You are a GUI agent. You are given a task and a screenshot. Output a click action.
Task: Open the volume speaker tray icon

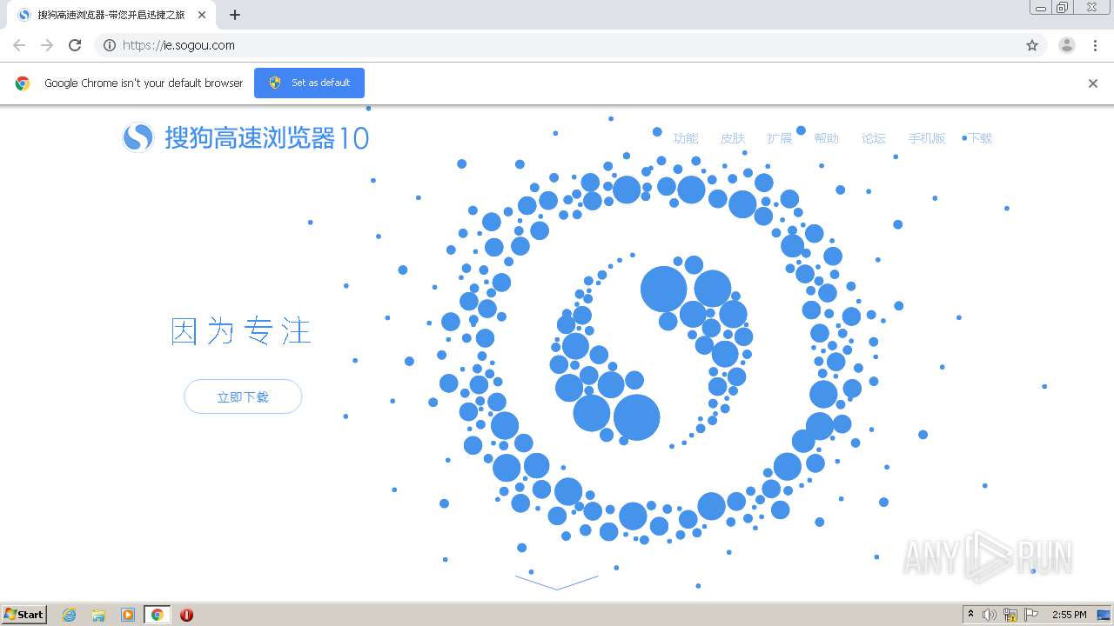pos(990,615)
